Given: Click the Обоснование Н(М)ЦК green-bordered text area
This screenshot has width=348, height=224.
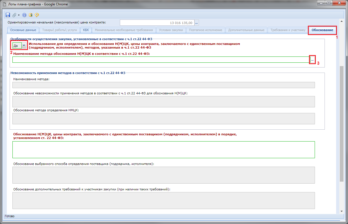Looking at the screenshot, I should pos(163,149).
